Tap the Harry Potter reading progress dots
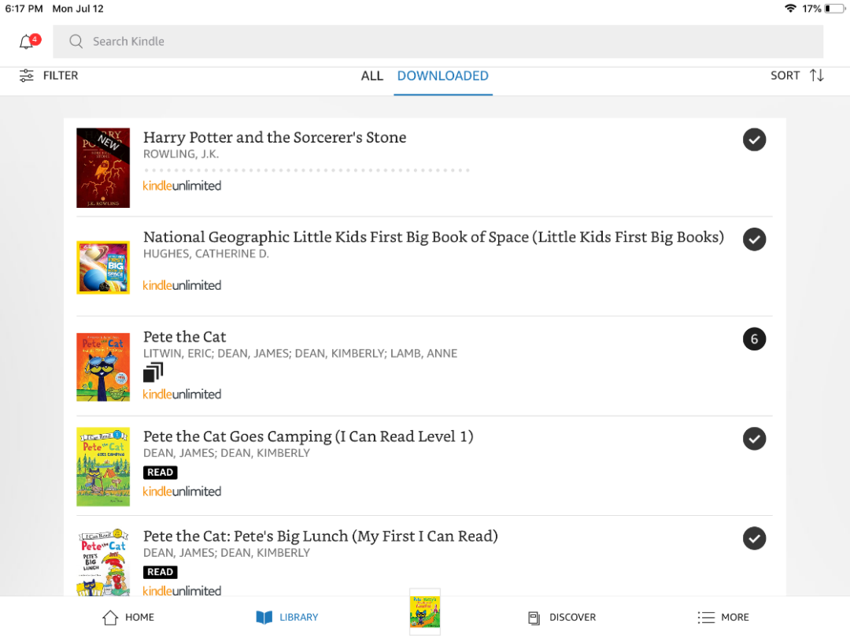This screenshot has width=850, height=638. pyautogui.click(x=306, y=170)
